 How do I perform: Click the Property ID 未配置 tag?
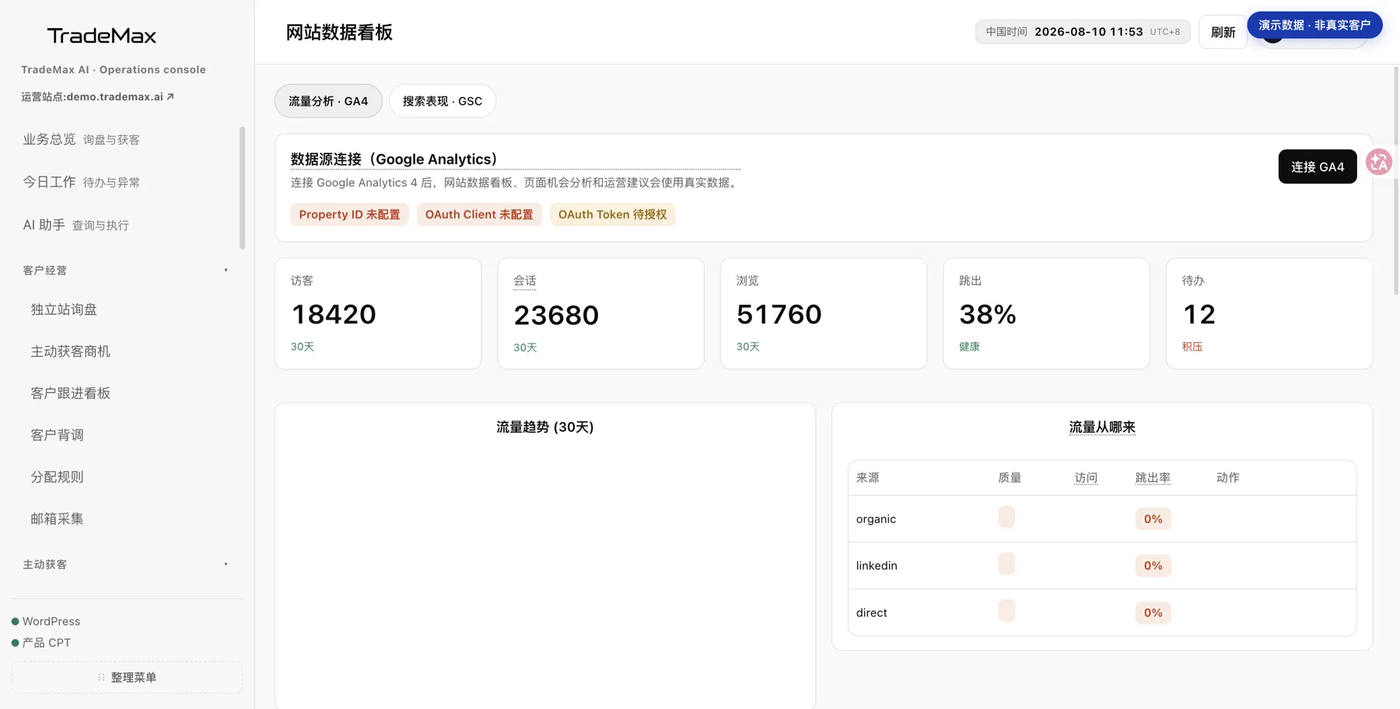[x=349, y=215]
